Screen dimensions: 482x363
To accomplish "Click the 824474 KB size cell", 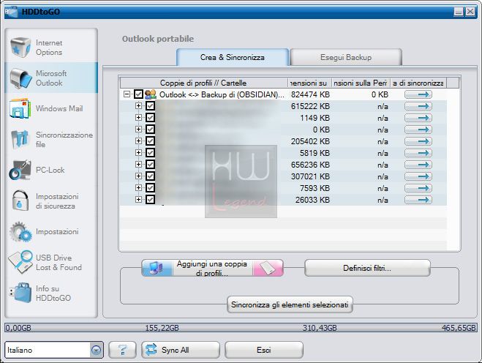I will (310, 94).
